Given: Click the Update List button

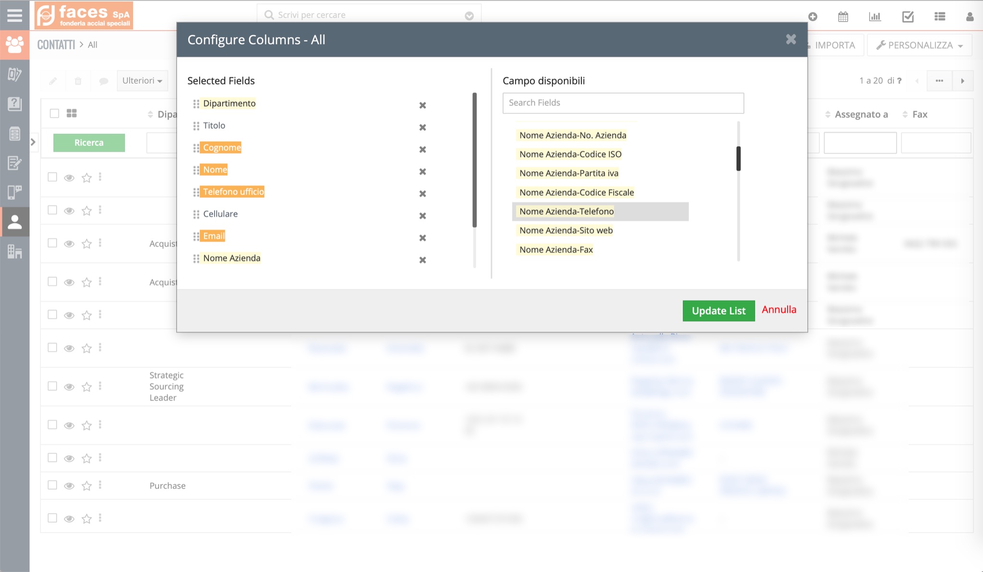Looking at the screenshot, I should pos(719,311).
